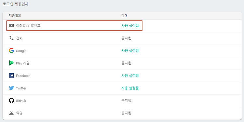Click 중지됨 status for GitHub

126,101
